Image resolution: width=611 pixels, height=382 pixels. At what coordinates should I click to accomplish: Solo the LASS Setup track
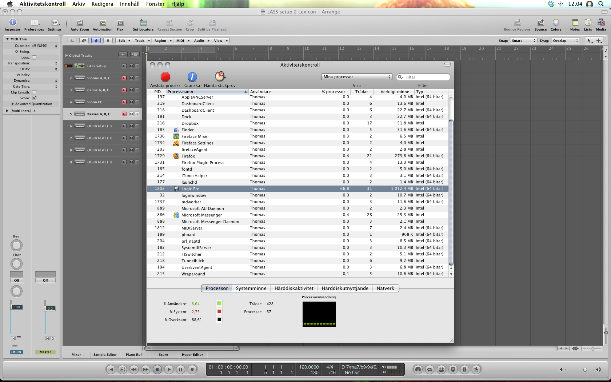click(x=137, y=66)
